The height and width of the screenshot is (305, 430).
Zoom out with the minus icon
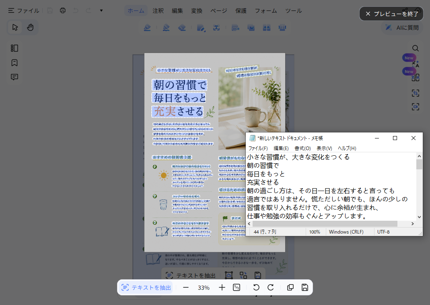coord(186,287)
